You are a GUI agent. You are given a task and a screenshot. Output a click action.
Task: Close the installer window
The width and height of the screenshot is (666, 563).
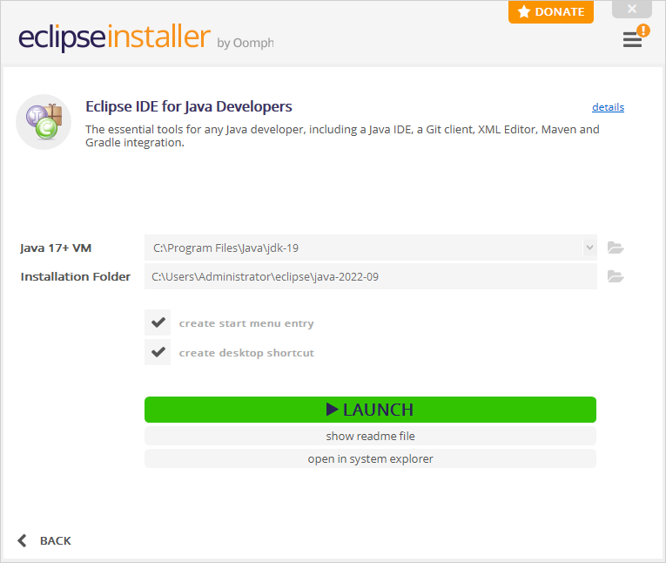(631, 10)
